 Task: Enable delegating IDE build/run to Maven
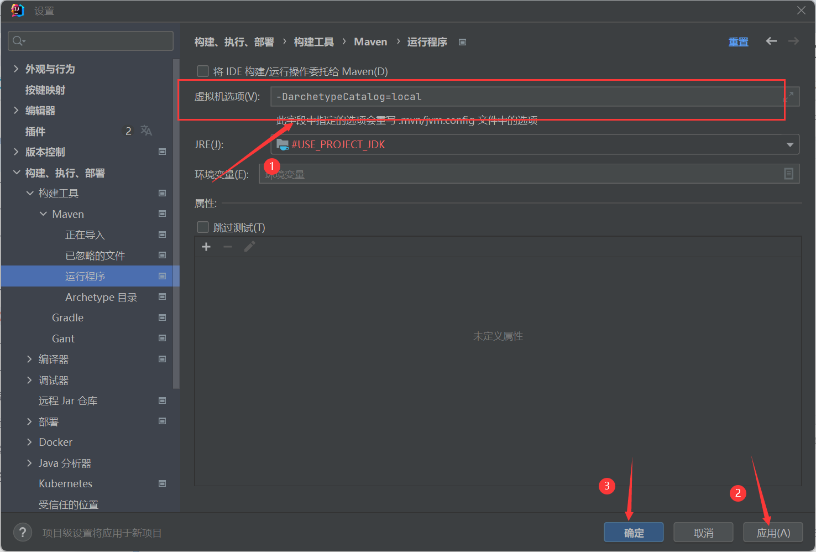(x=203, y=71)
